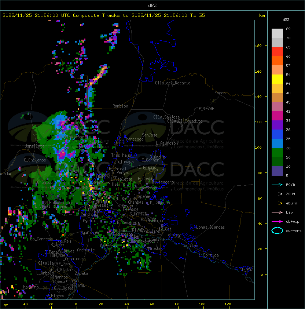Click the 140 km y-axis label
The height and width of the screenshot is (309, 305).
point(258,97)
